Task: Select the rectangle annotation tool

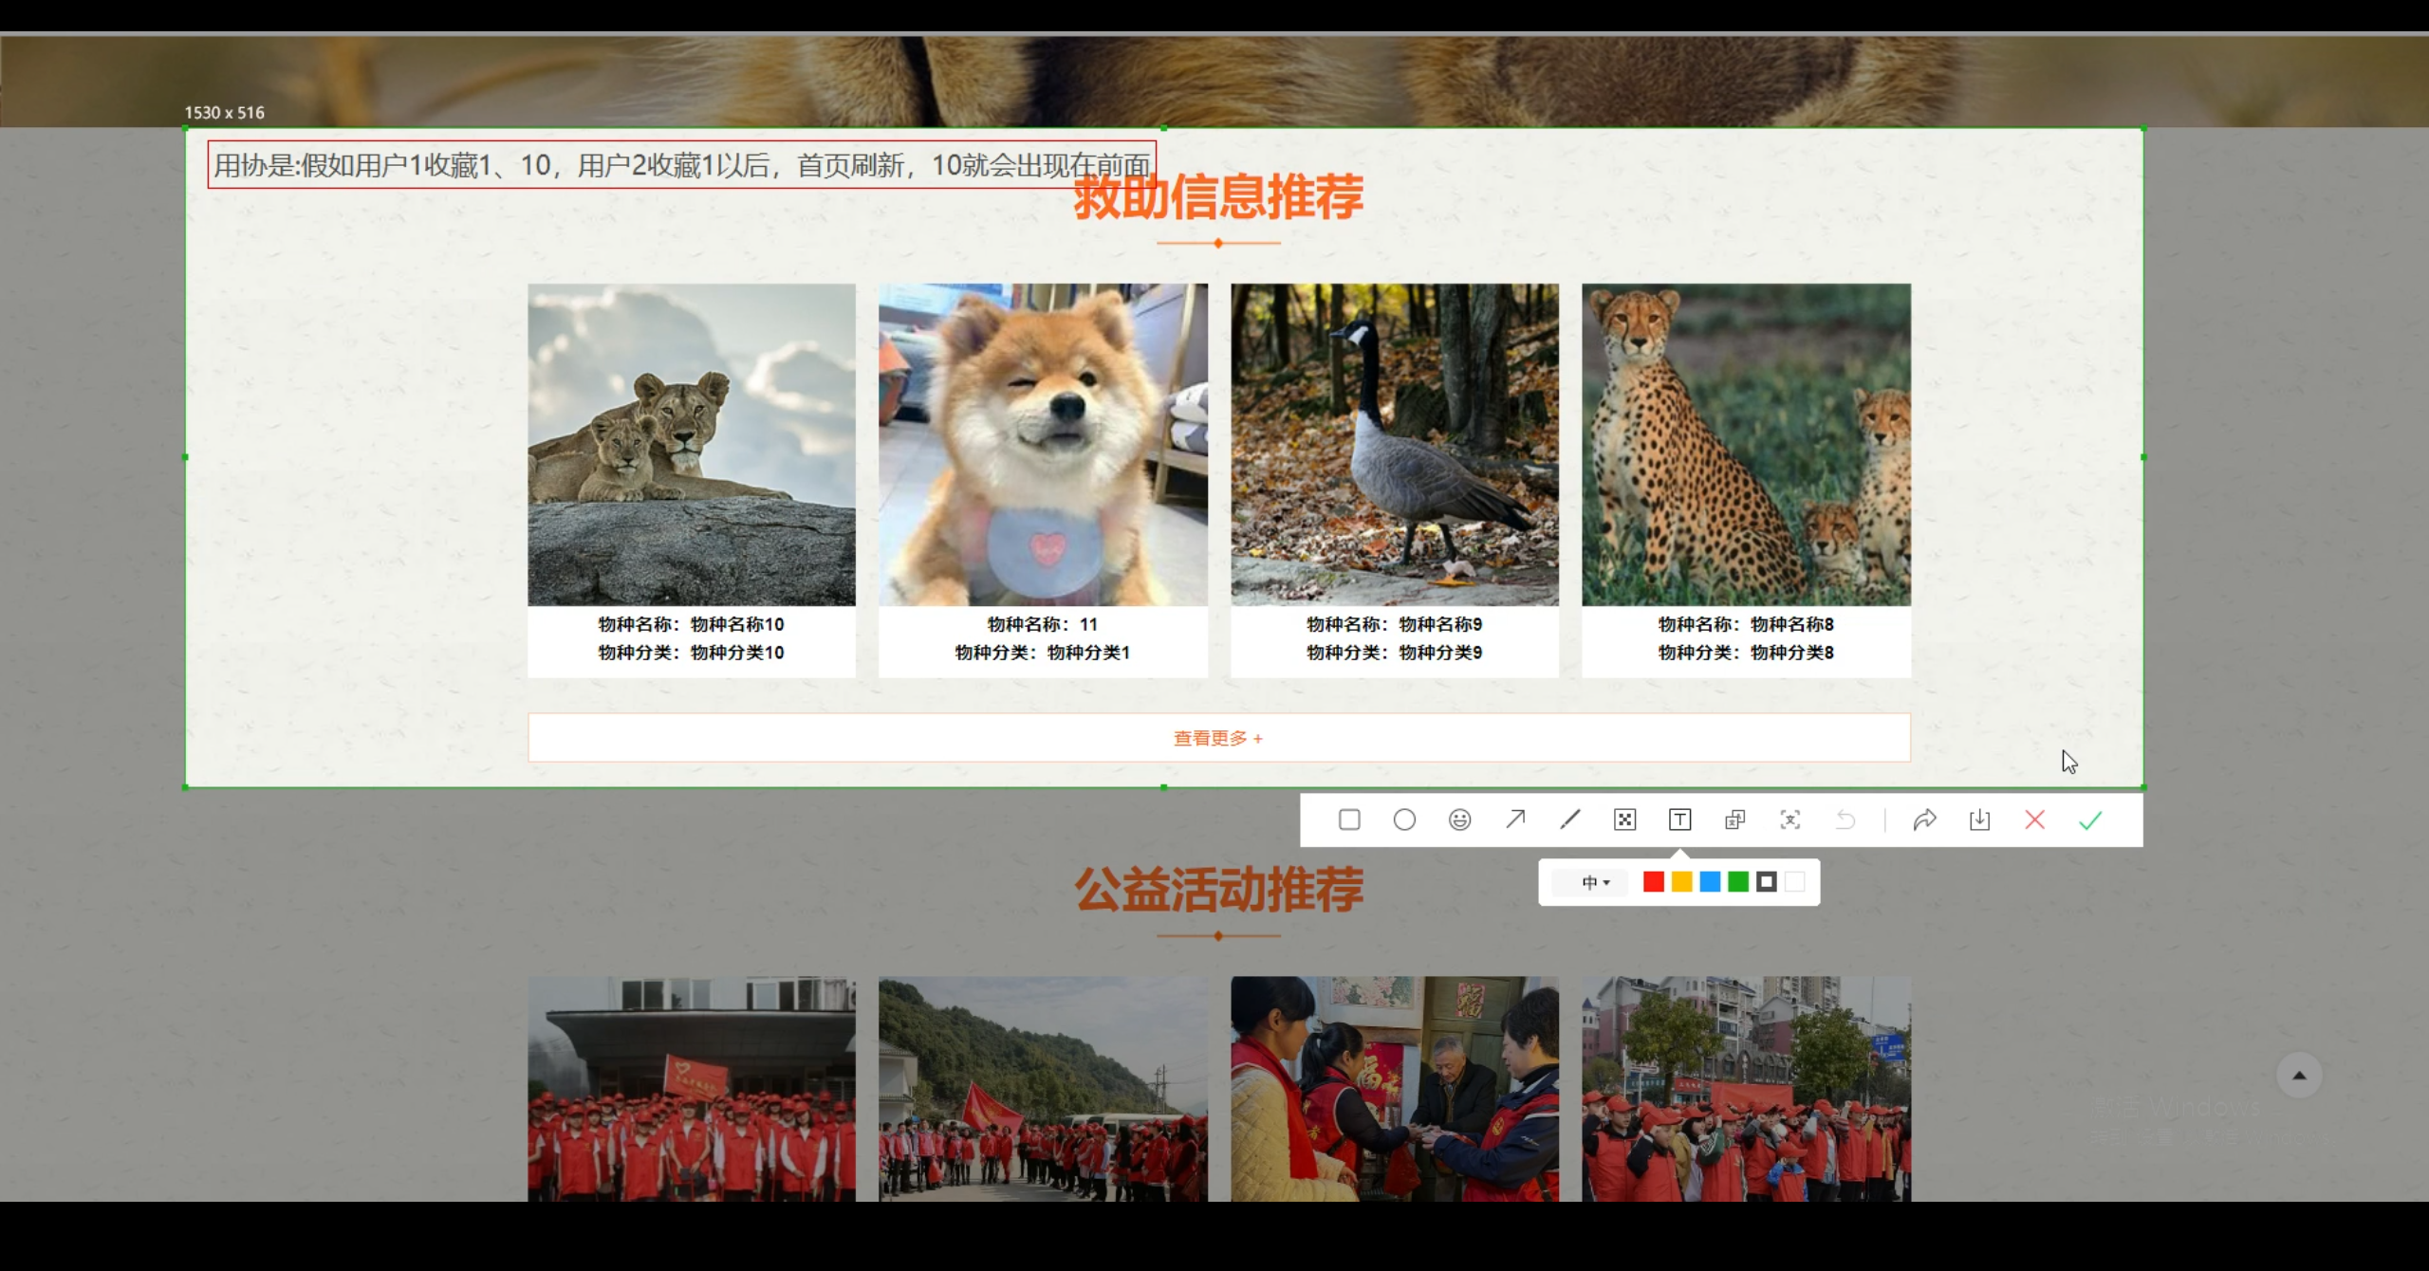Action: pyautogui.click(x=1349, y=820)
